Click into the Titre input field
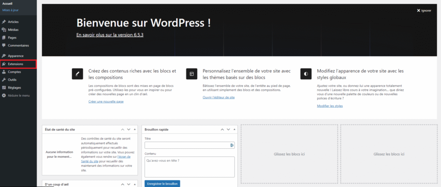The width and height of the screenshot is (441, 187). tap(187, 145)
